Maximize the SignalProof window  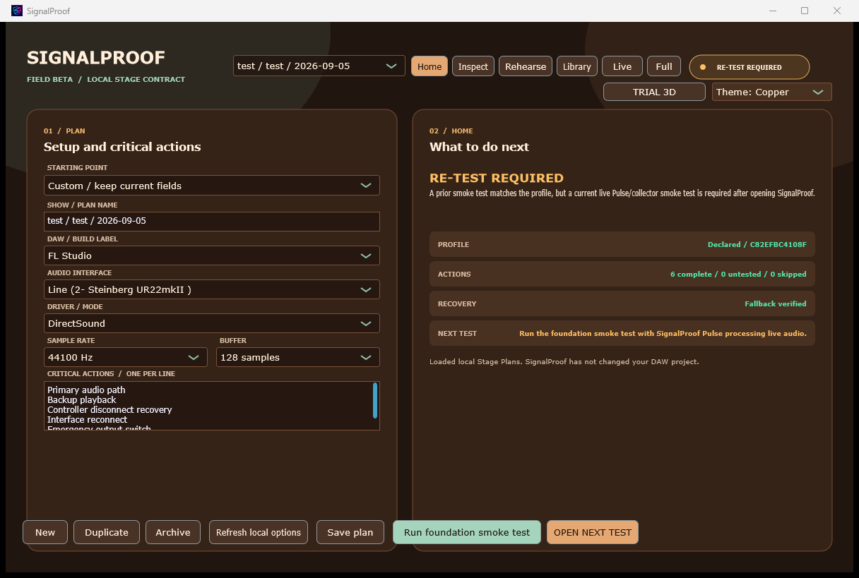point(805,11)
